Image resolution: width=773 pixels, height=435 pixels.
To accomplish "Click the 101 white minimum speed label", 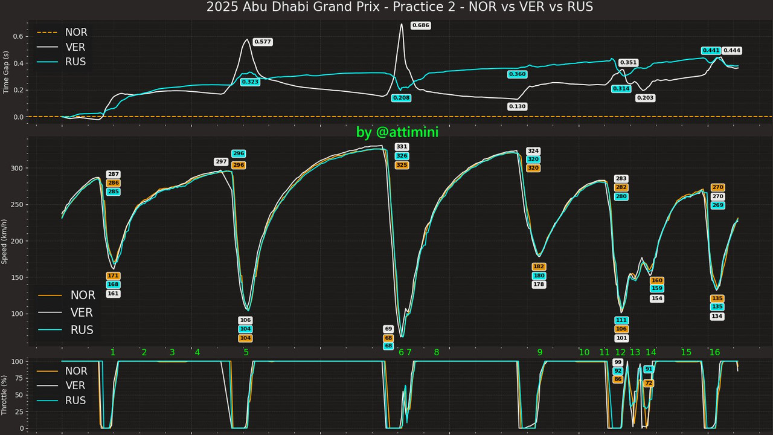I will click(x=621, y=338).
